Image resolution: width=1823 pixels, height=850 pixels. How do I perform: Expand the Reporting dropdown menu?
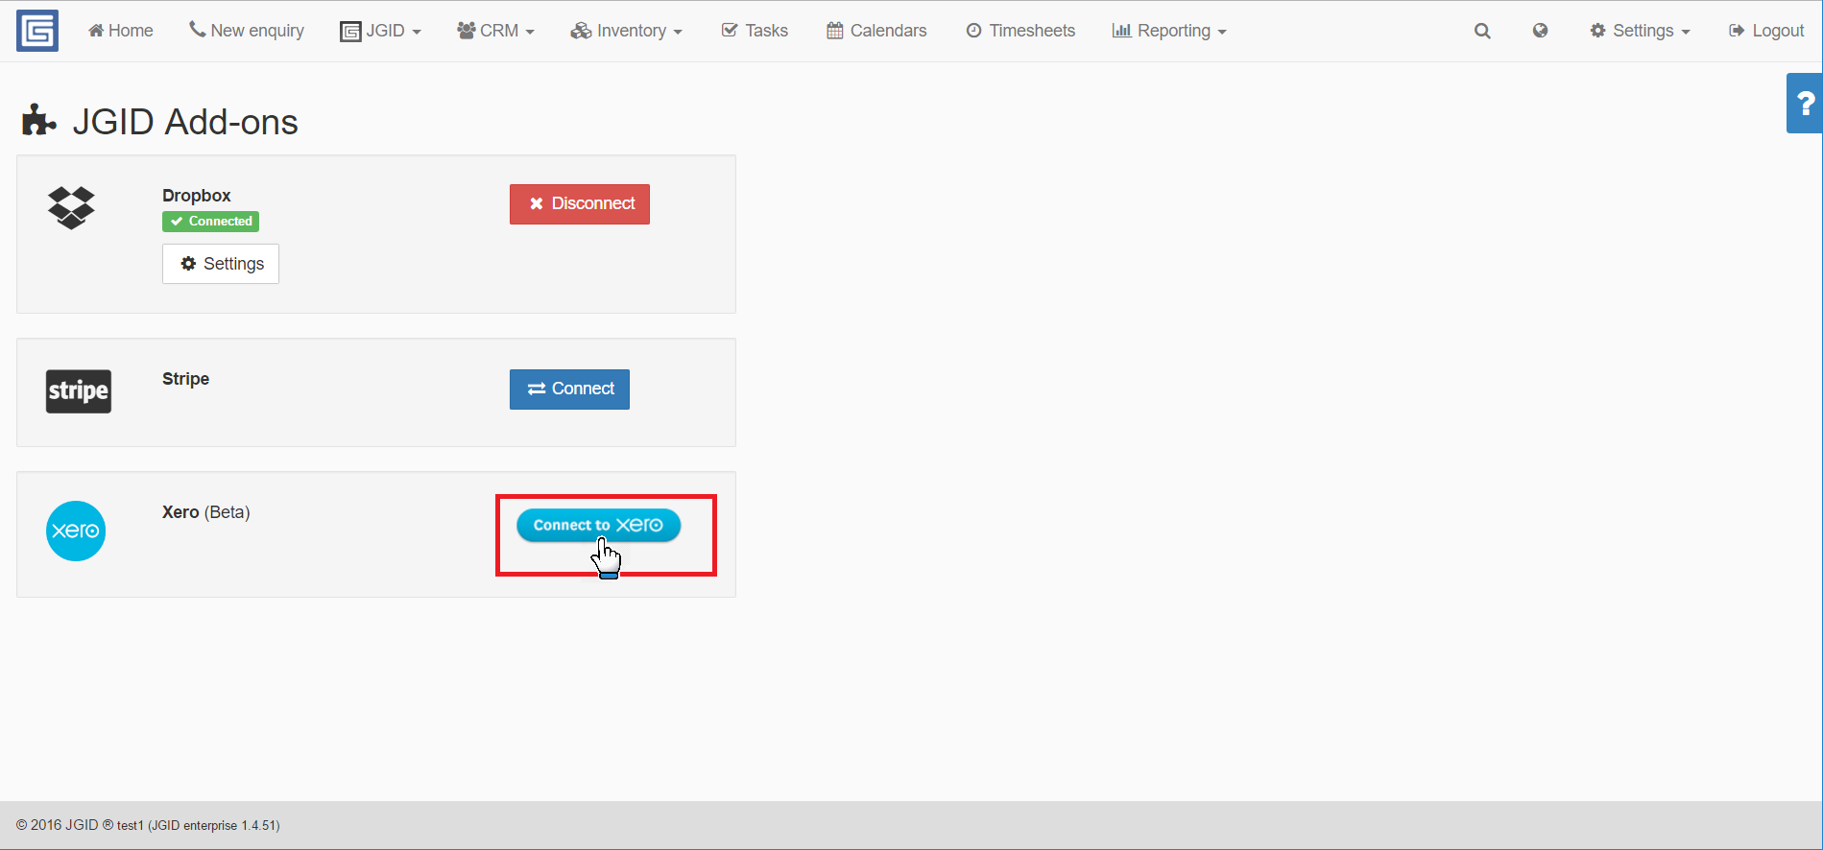click(x=1169, y=31)
